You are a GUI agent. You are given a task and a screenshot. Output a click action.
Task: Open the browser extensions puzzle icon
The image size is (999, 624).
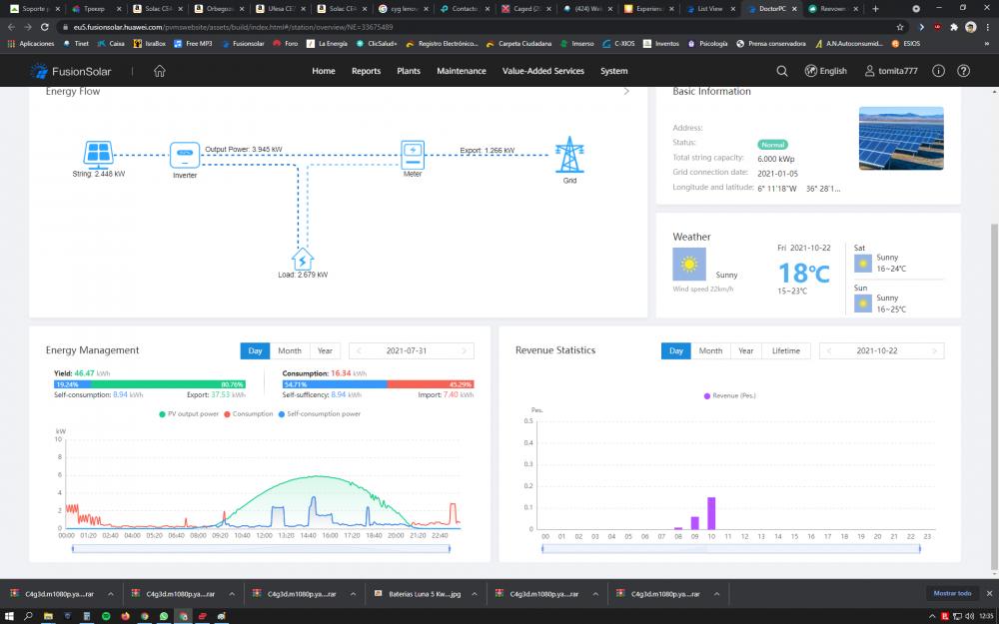pyautogui.click(x=954, y=27)
